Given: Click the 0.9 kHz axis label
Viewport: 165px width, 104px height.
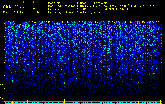Looking at the screenshot, I should coord(2,60).
